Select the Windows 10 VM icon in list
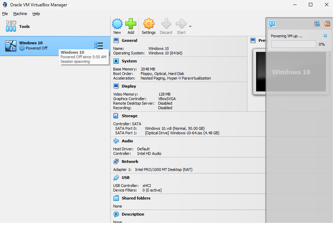Viewport: 335px width, 225px height. point(11,46)
